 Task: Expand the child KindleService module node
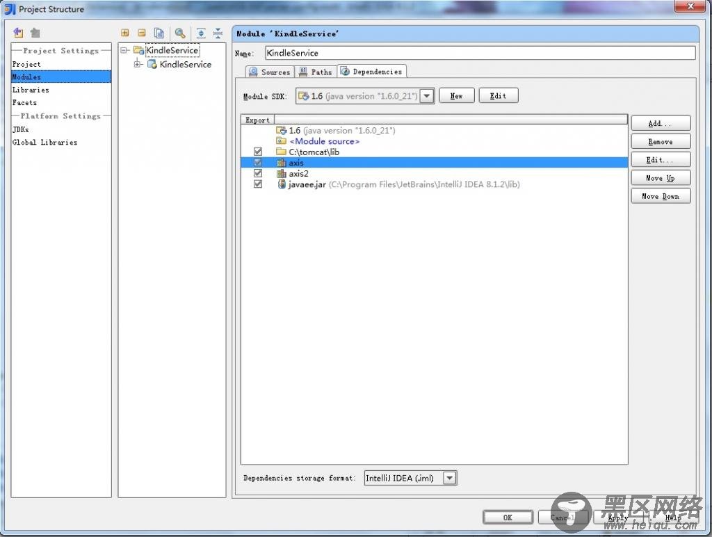(x=137, y=64)
